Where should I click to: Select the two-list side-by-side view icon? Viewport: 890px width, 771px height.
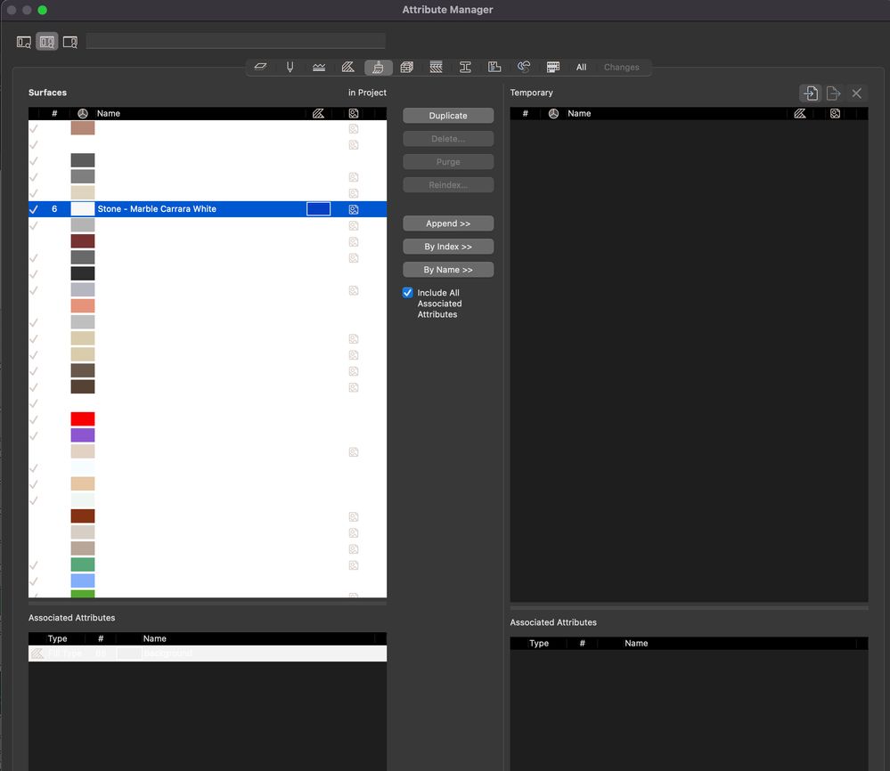47,42
